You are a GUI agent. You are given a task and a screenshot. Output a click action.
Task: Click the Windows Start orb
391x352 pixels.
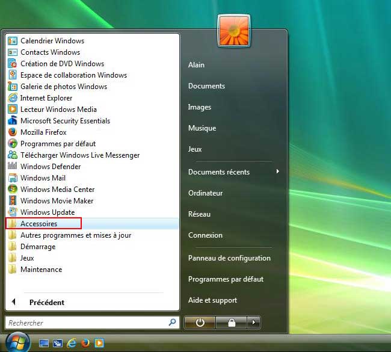point(17,343)
